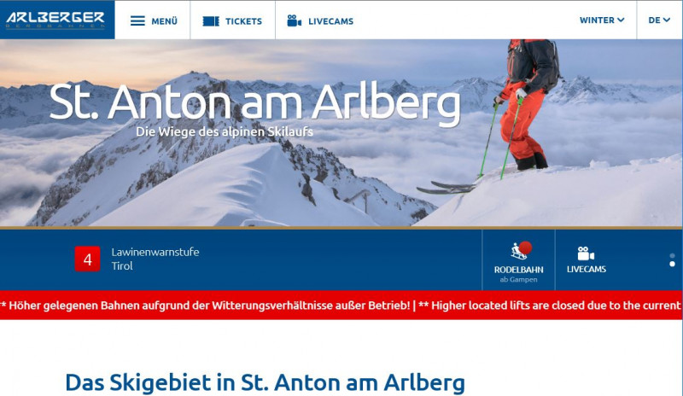Expand the WINTER season dropdown

[602, 20]
